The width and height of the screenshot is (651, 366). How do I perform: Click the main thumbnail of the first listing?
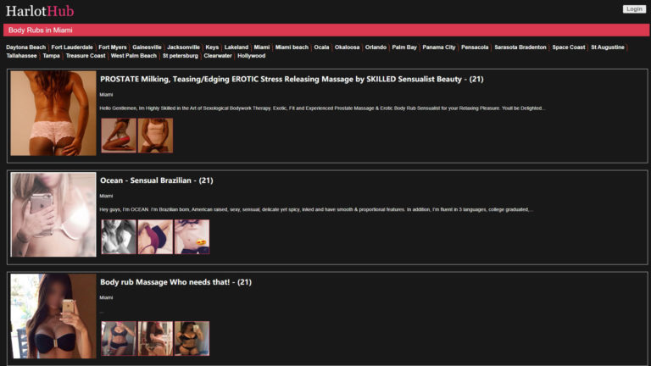pos(53,114)
